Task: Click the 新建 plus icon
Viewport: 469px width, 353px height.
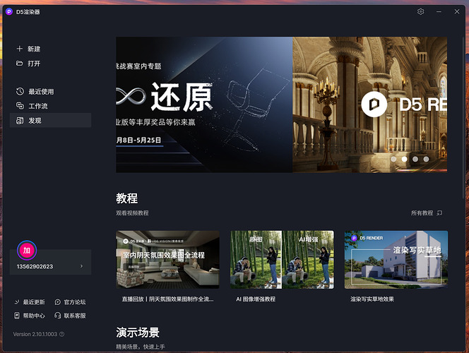Action: click(20, 49)
